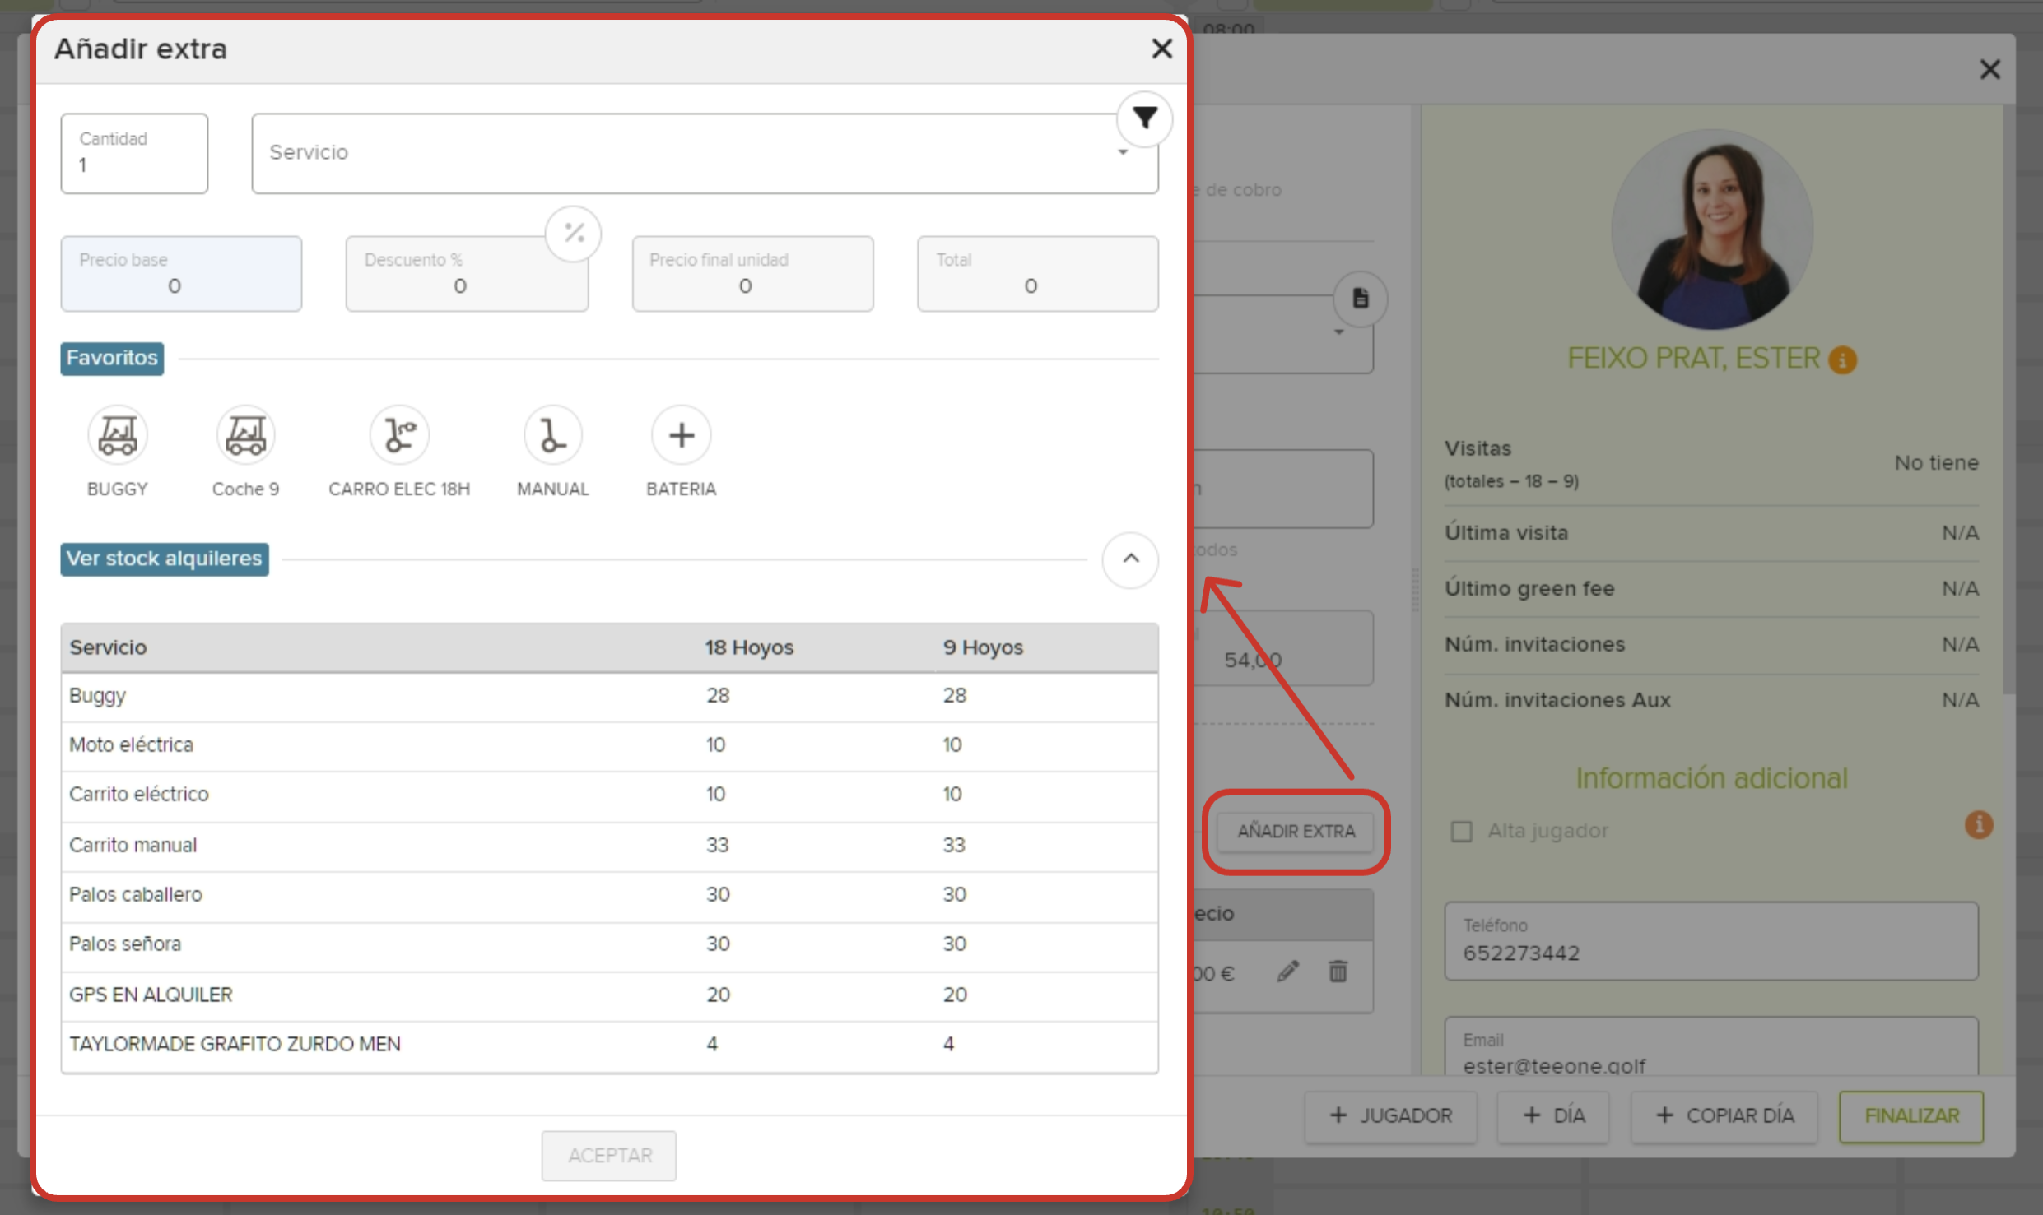The height and width of the screenshot is (1215, 2043).
Task: Add the BATERIA favorite with plus icon
Action: [681, 436]
